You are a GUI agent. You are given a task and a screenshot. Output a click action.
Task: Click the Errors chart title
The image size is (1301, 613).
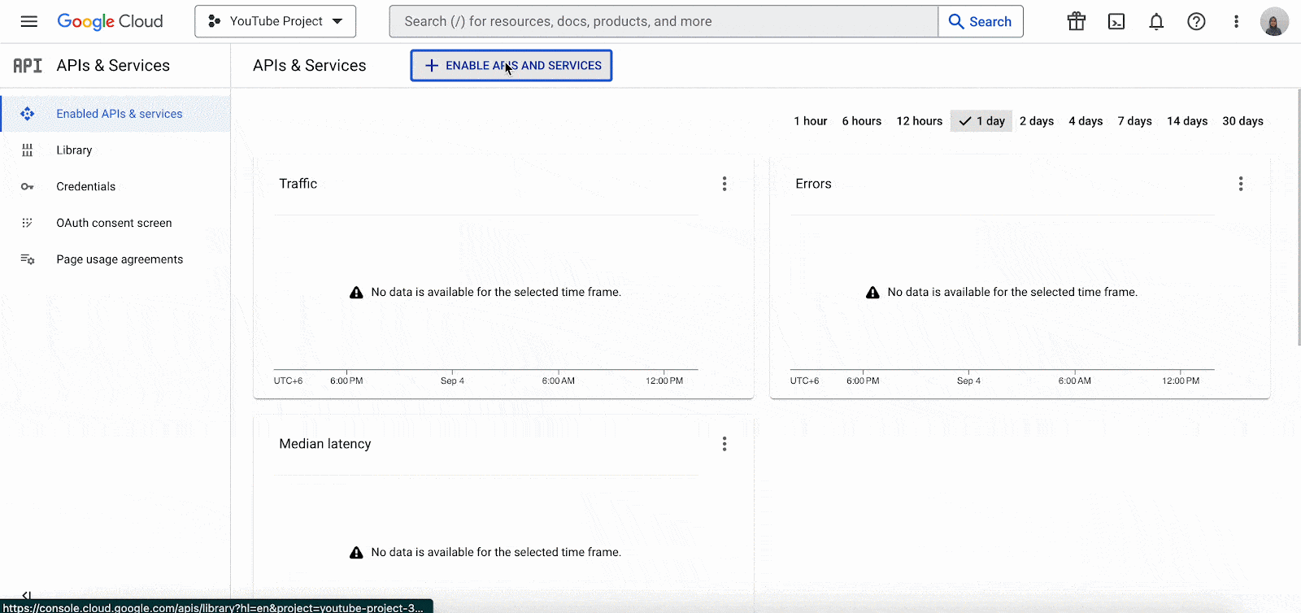pos(813,184)
